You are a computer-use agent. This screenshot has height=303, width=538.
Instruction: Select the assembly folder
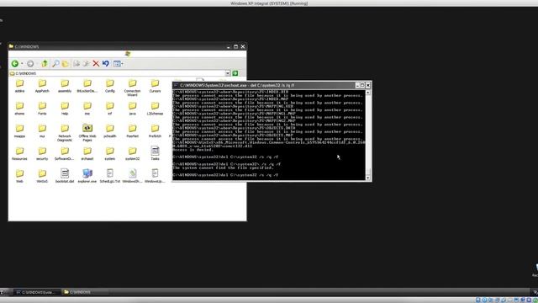click(x=65, y=86)
